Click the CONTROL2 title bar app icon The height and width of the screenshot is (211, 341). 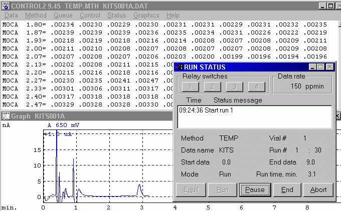click(6, 5)
